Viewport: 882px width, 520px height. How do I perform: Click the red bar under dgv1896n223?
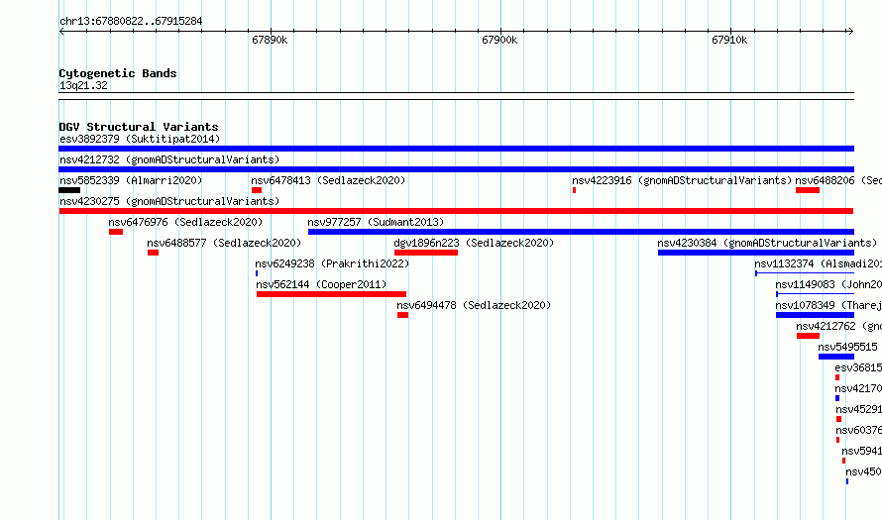pyautogui.click(x=426, y=253)
